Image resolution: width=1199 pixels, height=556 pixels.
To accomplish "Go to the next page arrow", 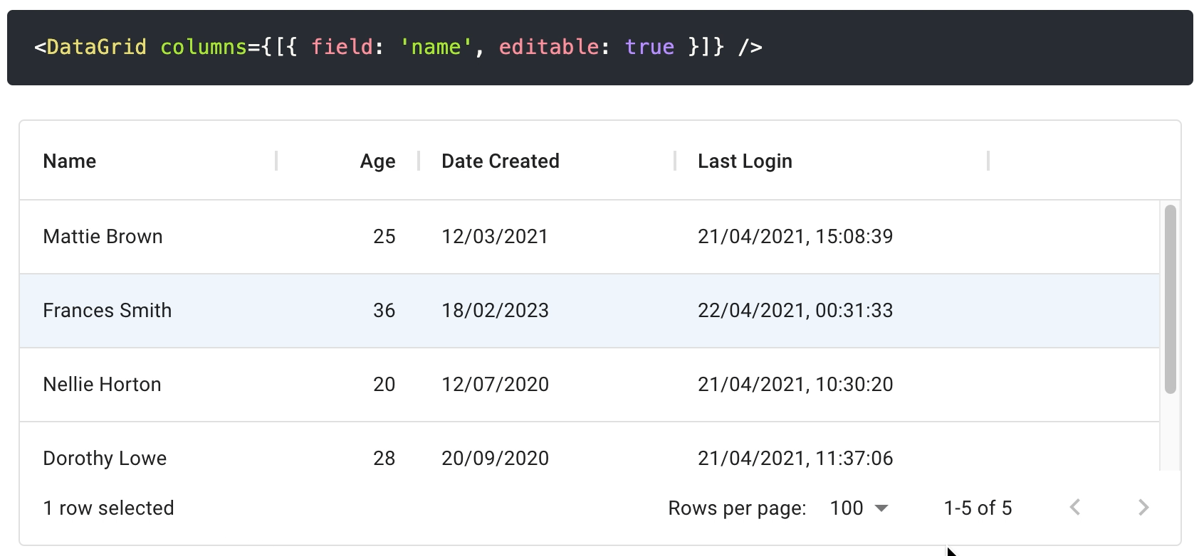I will [x=1143, y=508].
